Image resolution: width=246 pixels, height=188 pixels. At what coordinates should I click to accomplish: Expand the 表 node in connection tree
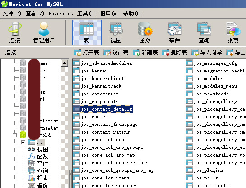click(x=23, y=143)
